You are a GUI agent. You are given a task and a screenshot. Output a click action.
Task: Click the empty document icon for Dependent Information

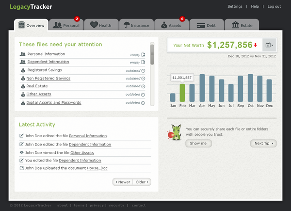click(x=143, y=62)
